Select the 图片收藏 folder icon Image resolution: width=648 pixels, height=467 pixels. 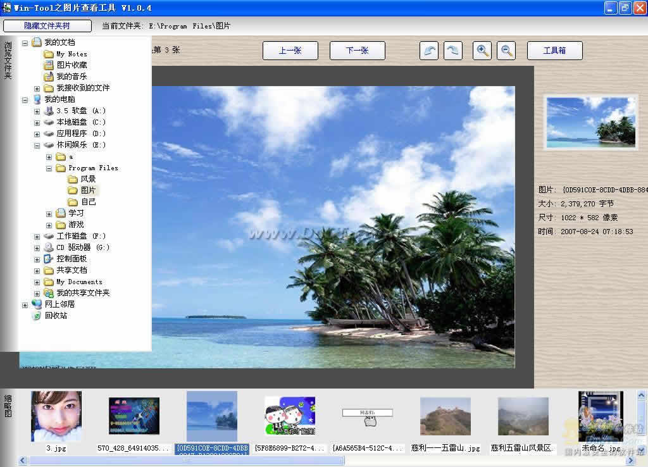click(49, 65)
